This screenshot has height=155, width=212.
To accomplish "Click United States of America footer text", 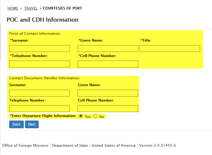I will (114, 145).
